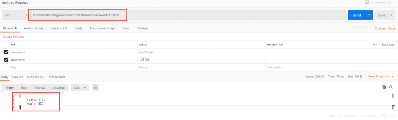The height and width of the screenshot is (120, 398).
Task: Select the Raw response view
Action: pyautogui.click(x=24, y=88)
